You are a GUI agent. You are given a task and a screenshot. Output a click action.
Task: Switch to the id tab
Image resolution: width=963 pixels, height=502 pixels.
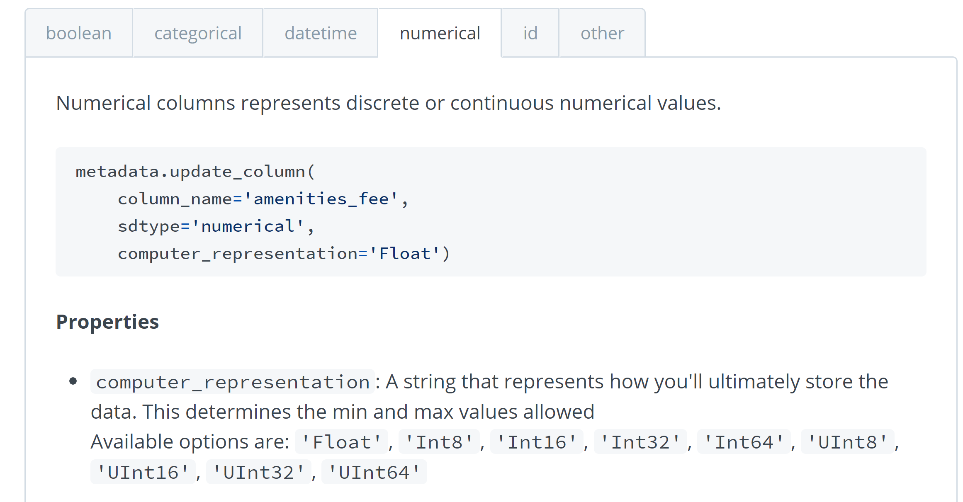530,33
